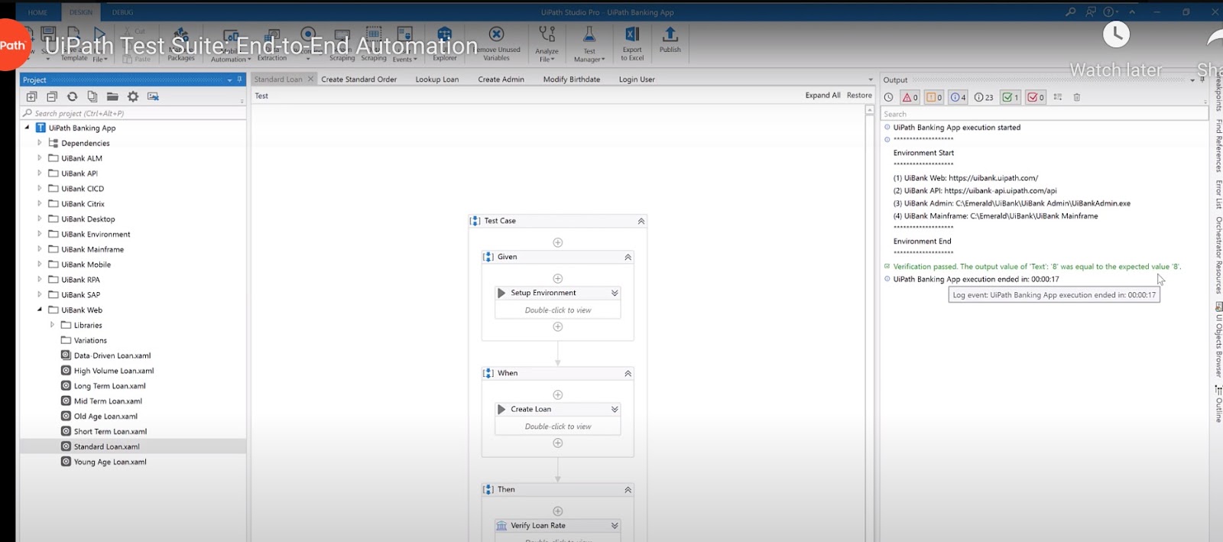Viewport: 1223px width, 542px height.
Task: Open Project Settings gear icon
Action: pos(133,96)
